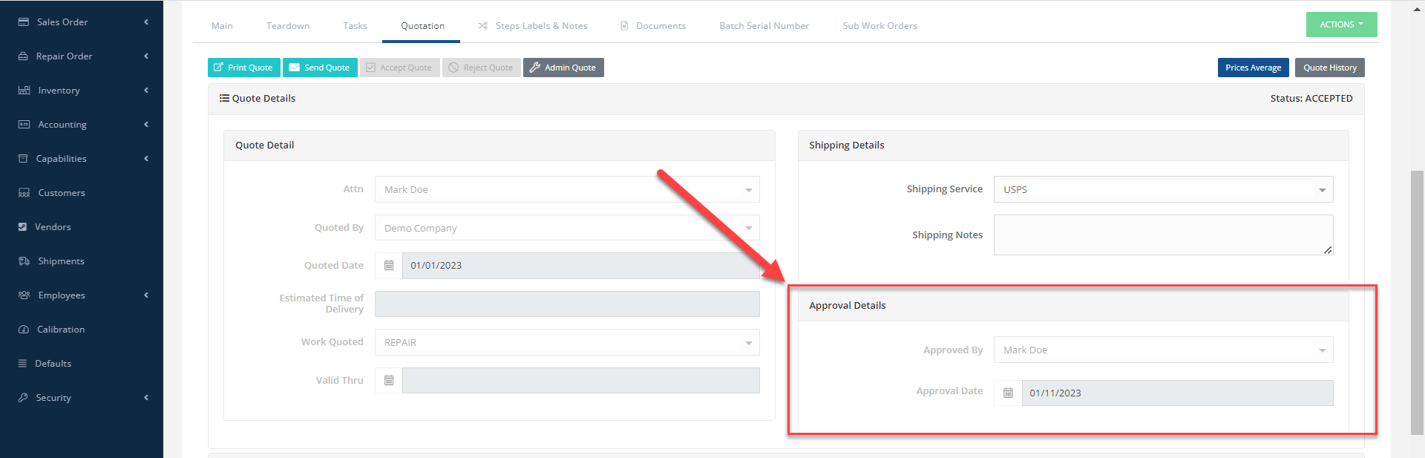The image size is (1425, 458).
Task: Open Customers in the sidebar
Action: [62, 193]
